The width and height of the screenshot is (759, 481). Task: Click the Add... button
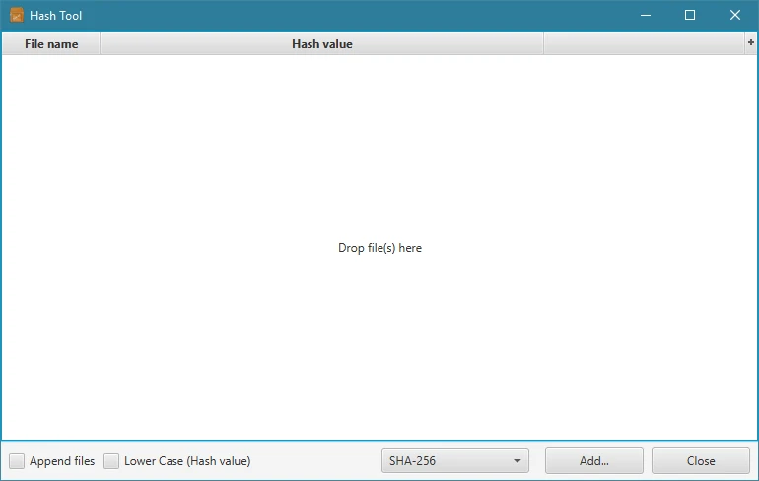click(x=594, y=460)
